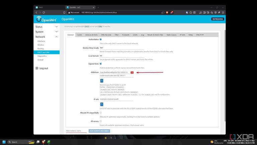Open a new browser tab with the plus button
The image size is (257, 145).
tap(98, 7)
